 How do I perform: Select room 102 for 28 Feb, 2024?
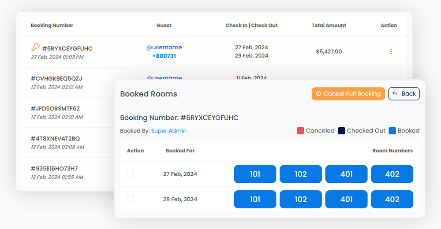coord(301,199)
